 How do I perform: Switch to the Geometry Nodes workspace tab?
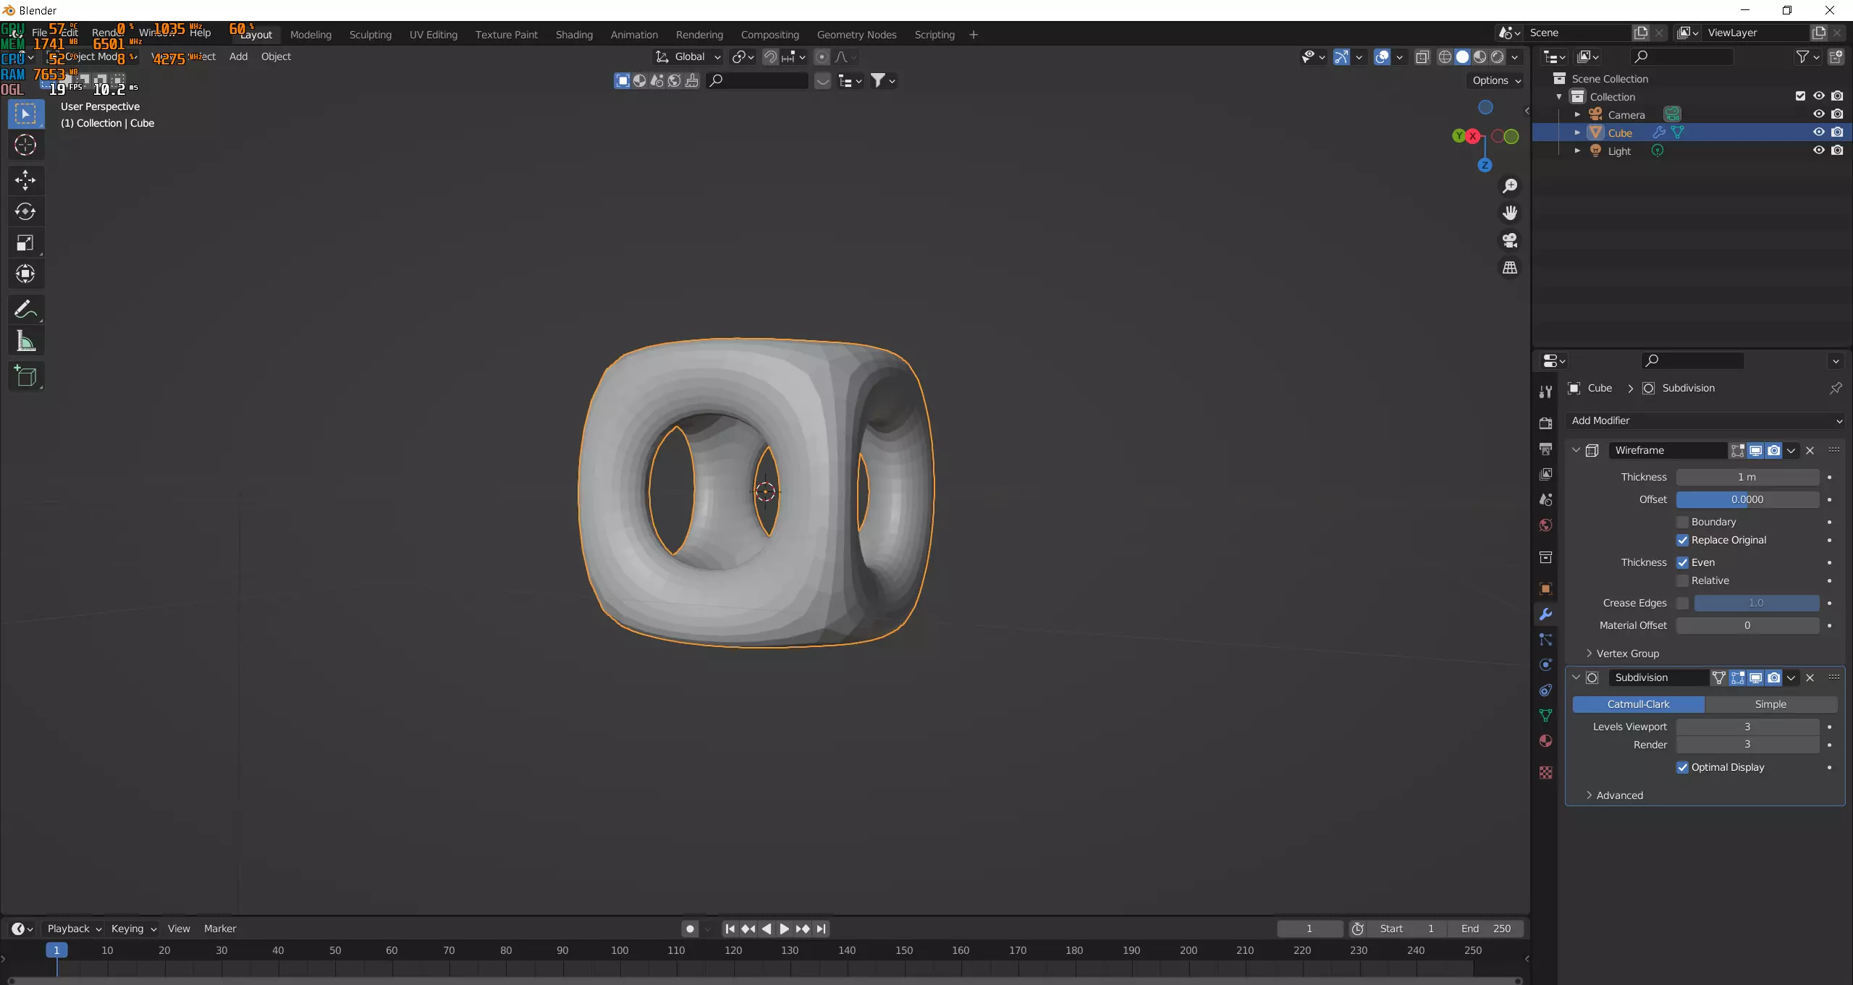coord(856,35)
